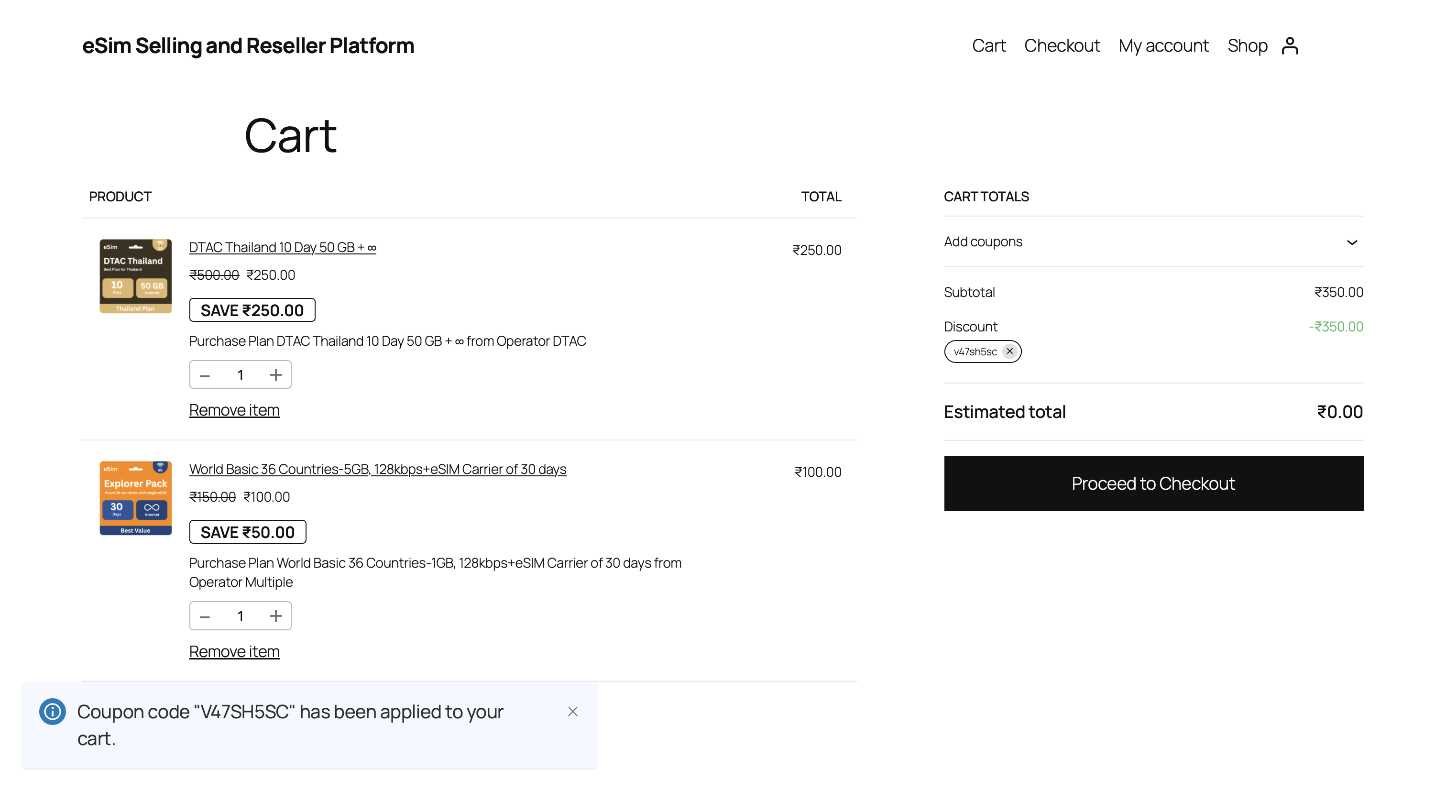
Task: Open My account from the navigation
Action: pos(1163,45)
